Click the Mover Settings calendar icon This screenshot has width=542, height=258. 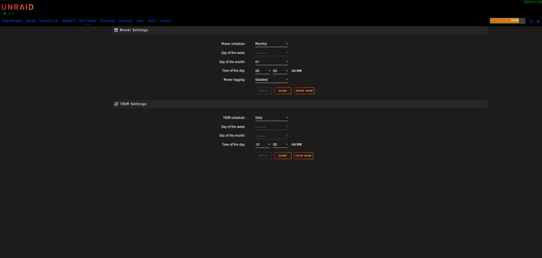[116, 30]
